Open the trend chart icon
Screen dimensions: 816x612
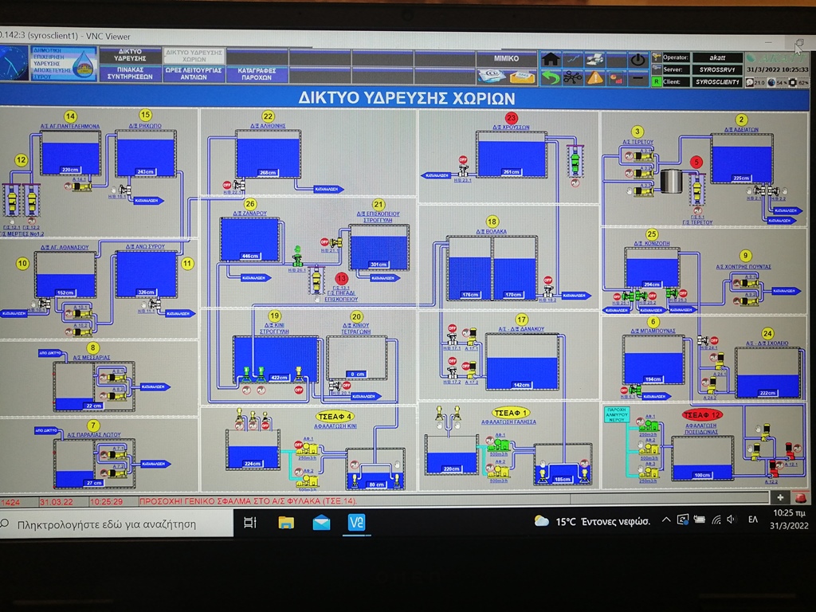coord(572,60)
